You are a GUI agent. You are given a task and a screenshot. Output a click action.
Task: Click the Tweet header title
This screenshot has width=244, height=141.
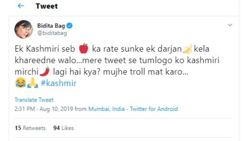coord(47,6)
